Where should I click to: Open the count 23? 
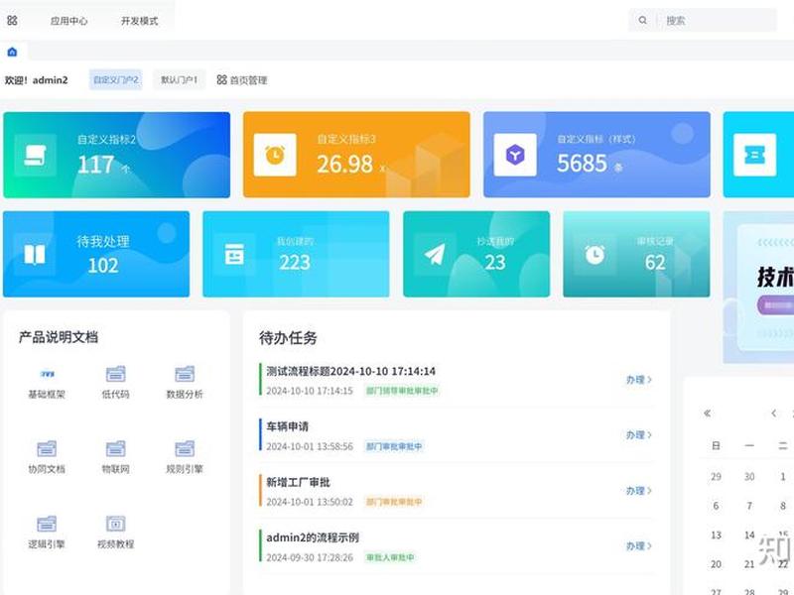[494, 262]
